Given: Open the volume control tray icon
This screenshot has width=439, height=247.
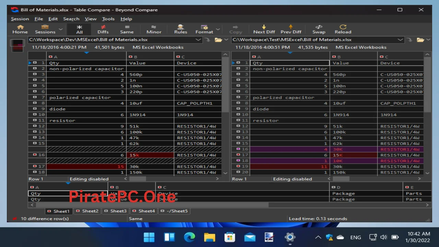Looking at the screenshot, I should click(383, 237).
